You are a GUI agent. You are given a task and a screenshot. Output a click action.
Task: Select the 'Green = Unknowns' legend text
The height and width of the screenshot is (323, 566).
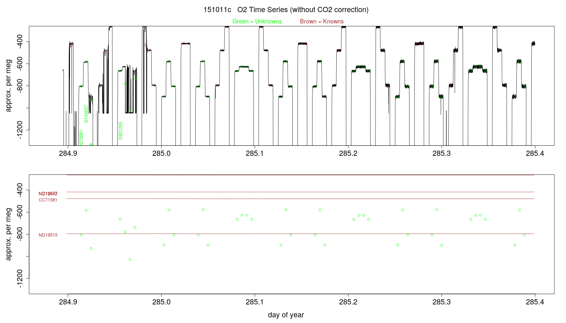(x=257, y=21)
